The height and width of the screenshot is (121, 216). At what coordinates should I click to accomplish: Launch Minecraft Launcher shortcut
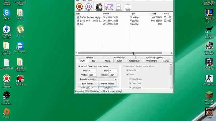point(209,98)
